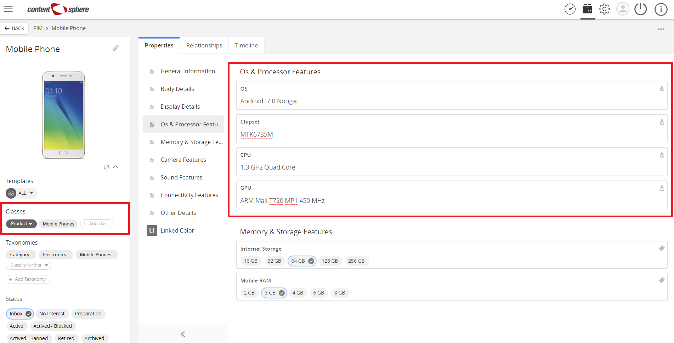The width and height of the screenshot is (674, 343).
Task: Click the OS field language icon
Action: (x=662, y=88)
